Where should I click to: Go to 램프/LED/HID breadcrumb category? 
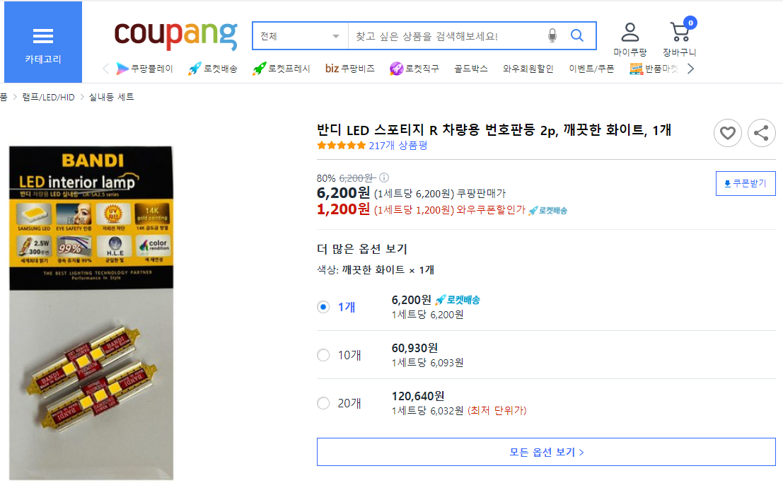[x=48, y=97]
